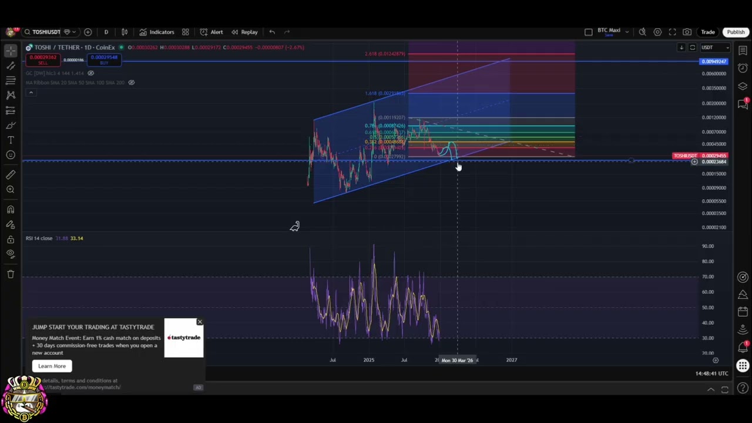The width and height of the screenshot is (752, 423).
Task: Click the Trade button
Action: click(708, 32)
